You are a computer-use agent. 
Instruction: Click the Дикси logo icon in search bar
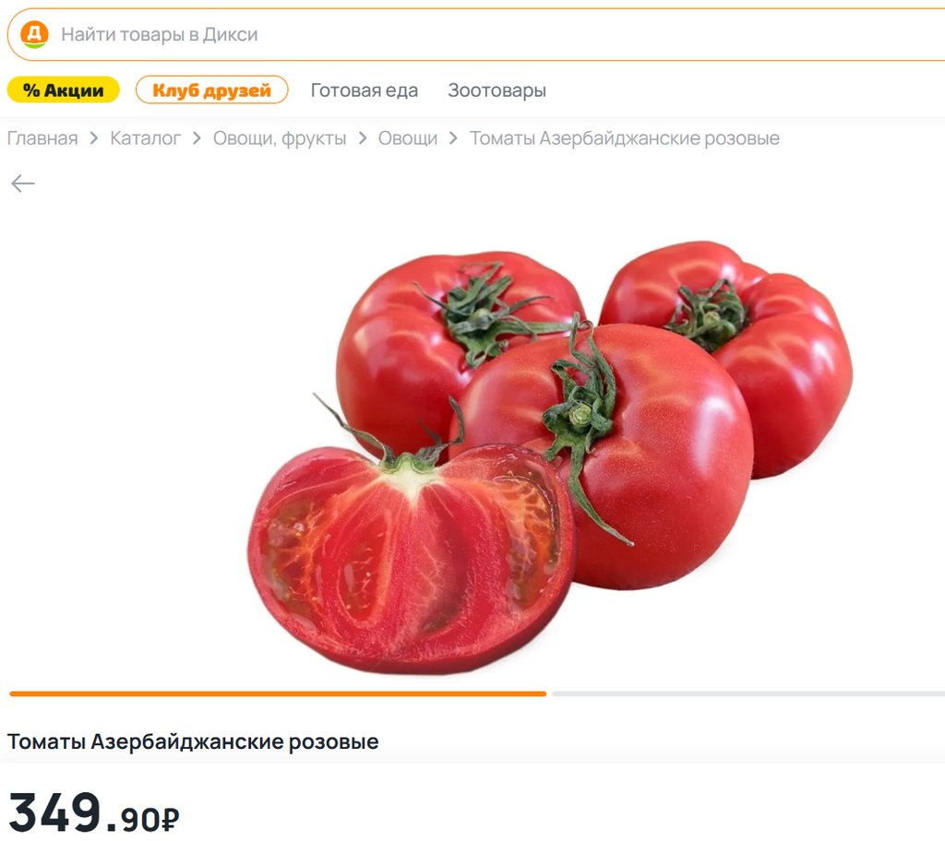pyautogui.click(x=34, y=34)
